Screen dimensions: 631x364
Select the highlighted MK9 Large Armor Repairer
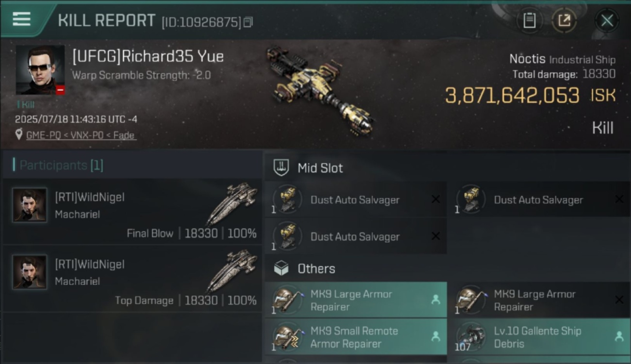tap(356, 300)
